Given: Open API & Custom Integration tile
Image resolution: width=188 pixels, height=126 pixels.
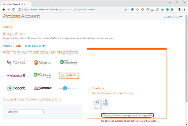Looking at the screenshot, I should (x=69, y=75).
